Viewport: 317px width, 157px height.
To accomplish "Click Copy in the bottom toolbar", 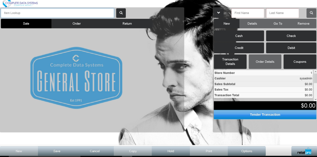I will click(x=133, y=151).
